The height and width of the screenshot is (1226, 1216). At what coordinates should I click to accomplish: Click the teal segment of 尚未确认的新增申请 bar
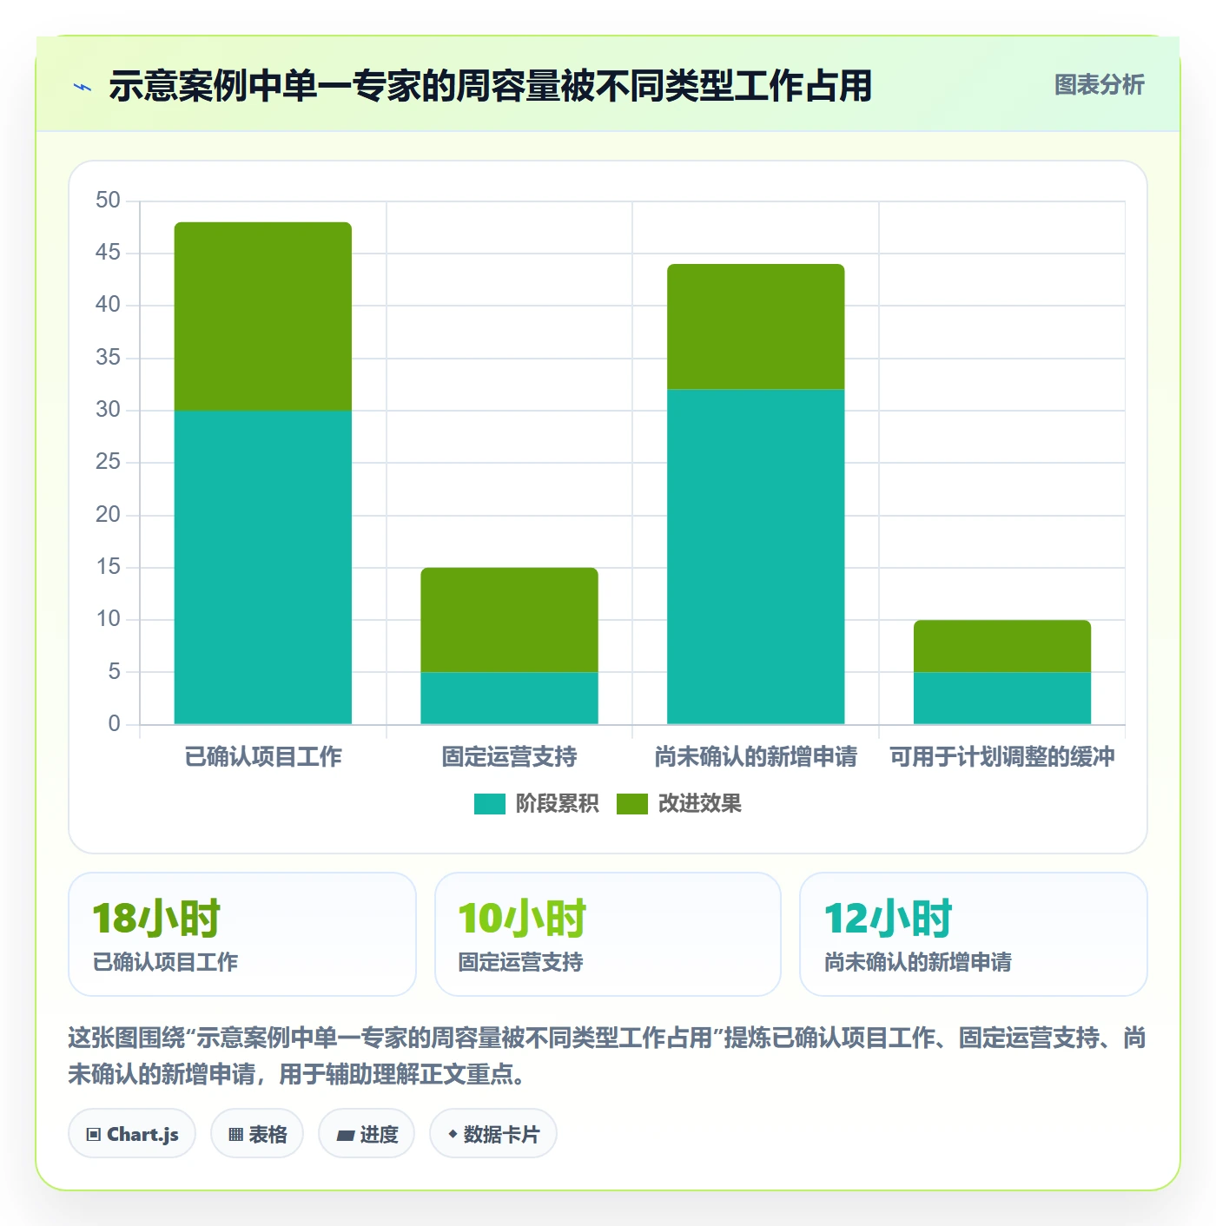coord(756,557)
